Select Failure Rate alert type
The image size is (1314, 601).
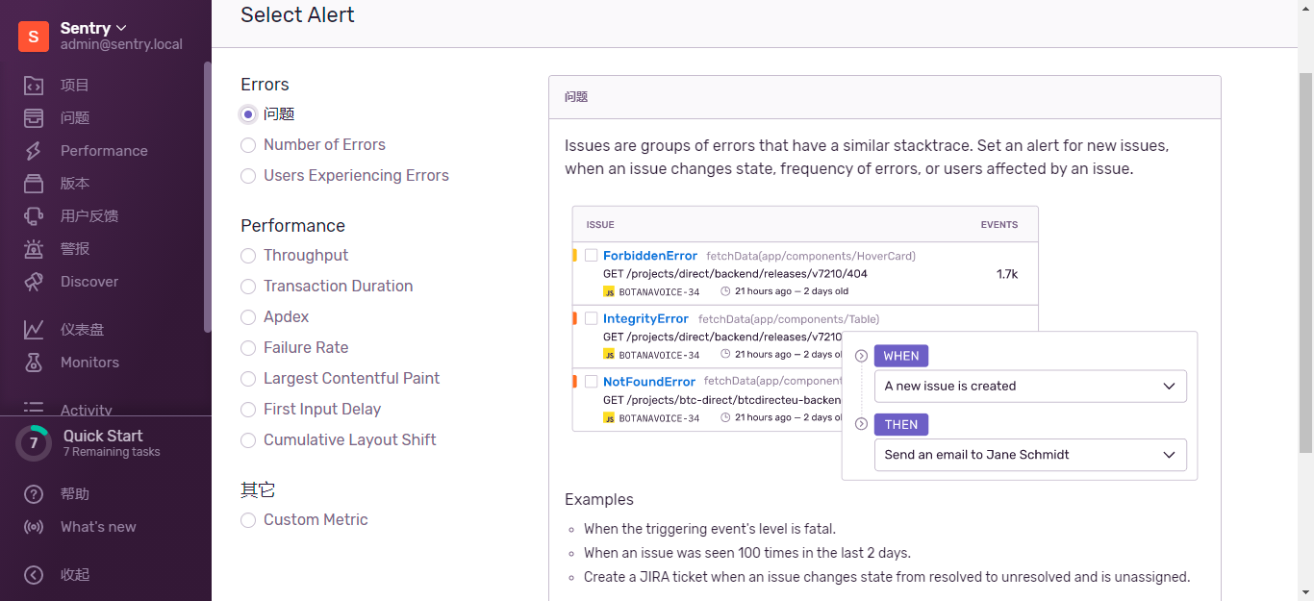click(x=248, y=348)
